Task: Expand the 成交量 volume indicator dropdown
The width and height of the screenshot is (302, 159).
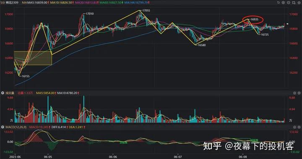Action: point(3,93)
